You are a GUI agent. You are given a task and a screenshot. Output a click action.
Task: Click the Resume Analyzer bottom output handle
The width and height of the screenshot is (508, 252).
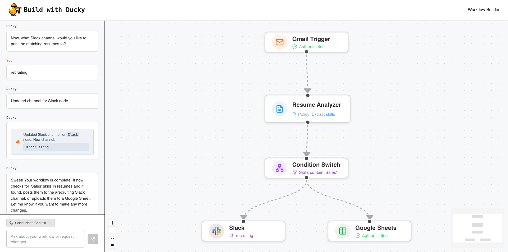pos(308,122)
